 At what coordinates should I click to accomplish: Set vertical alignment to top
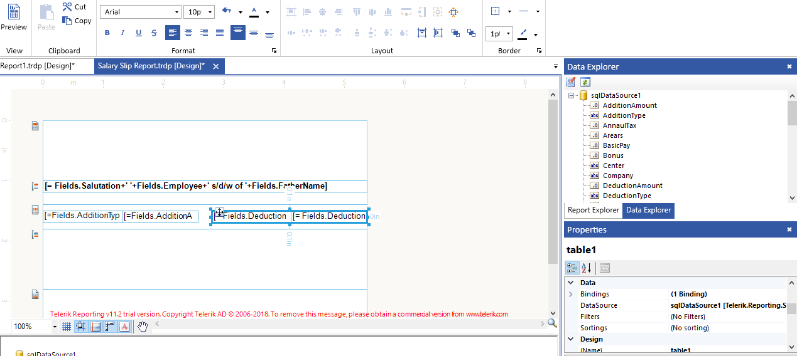tap(238, 33)
